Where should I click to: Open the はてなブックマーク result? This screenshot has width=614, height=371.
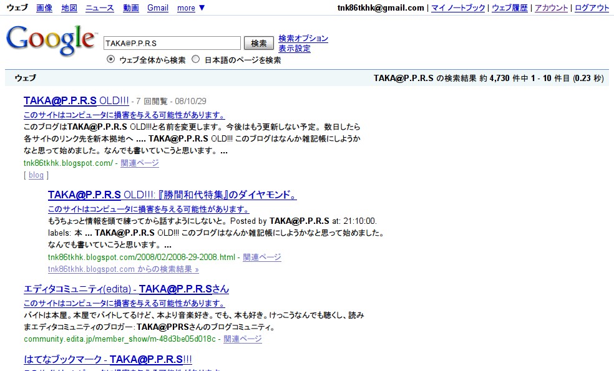[x=107, y=360]
